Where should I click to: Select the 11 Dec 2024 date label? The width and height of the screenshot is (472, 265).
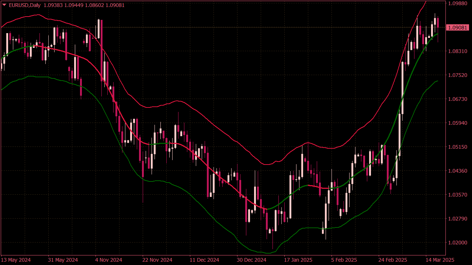click(x=205, y=260)
